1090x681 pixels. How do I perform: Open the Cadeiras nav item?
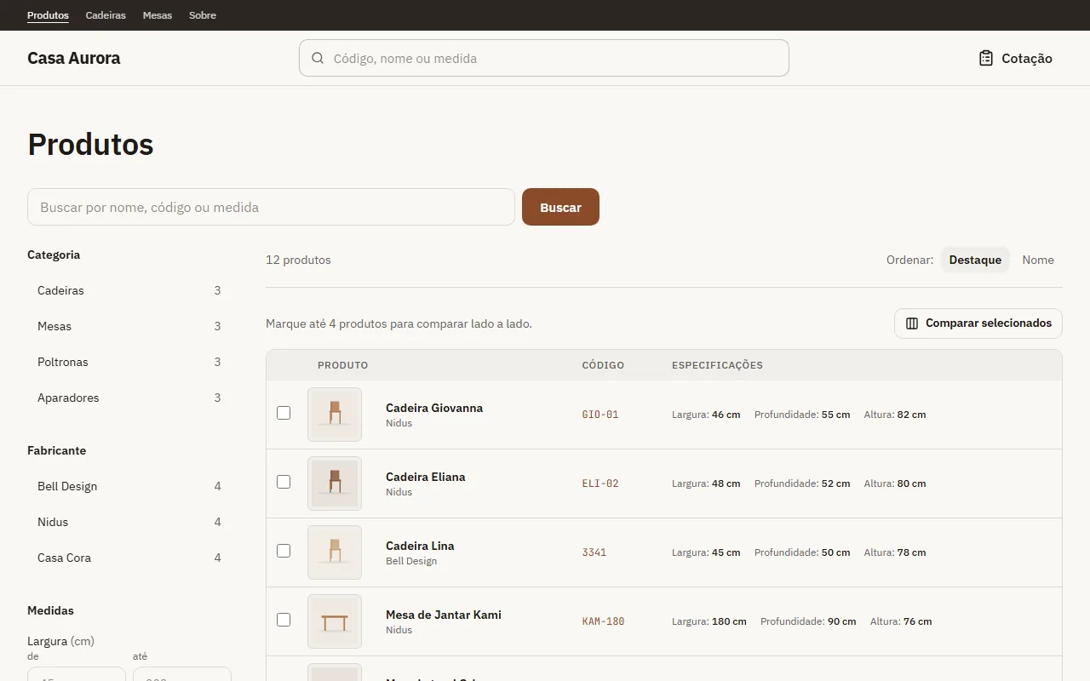pyautogui.click(x=106, y=15)
